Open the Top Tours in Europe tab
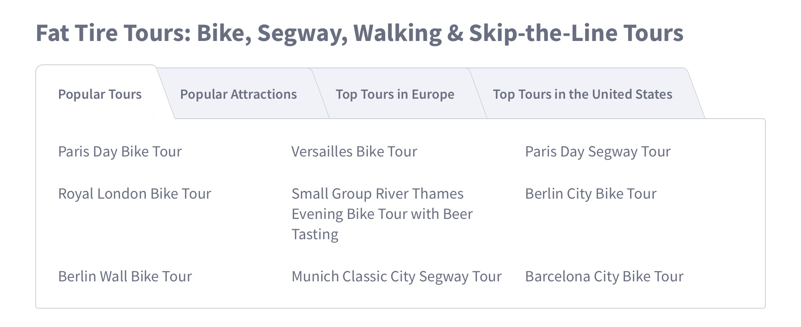Viewport: 801px width, 327px height. click(x=395, y=94)
